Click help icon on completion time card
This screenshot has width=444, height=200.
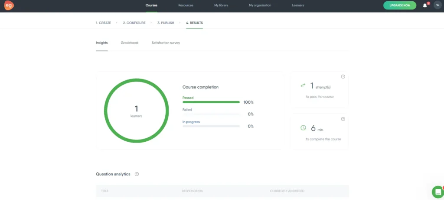click(x=343, y=119)
